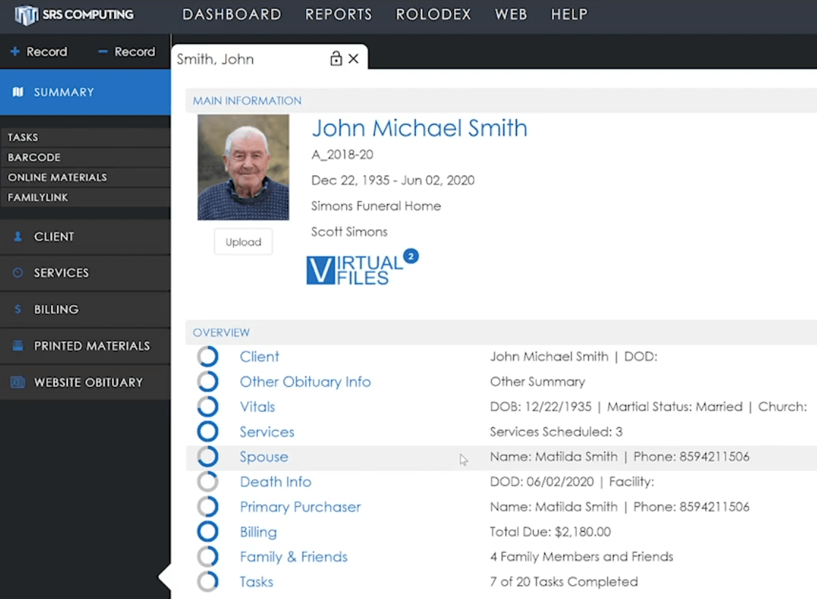Open the Services section in sidebar
This screenshot has width=817, height=599.
85,273
